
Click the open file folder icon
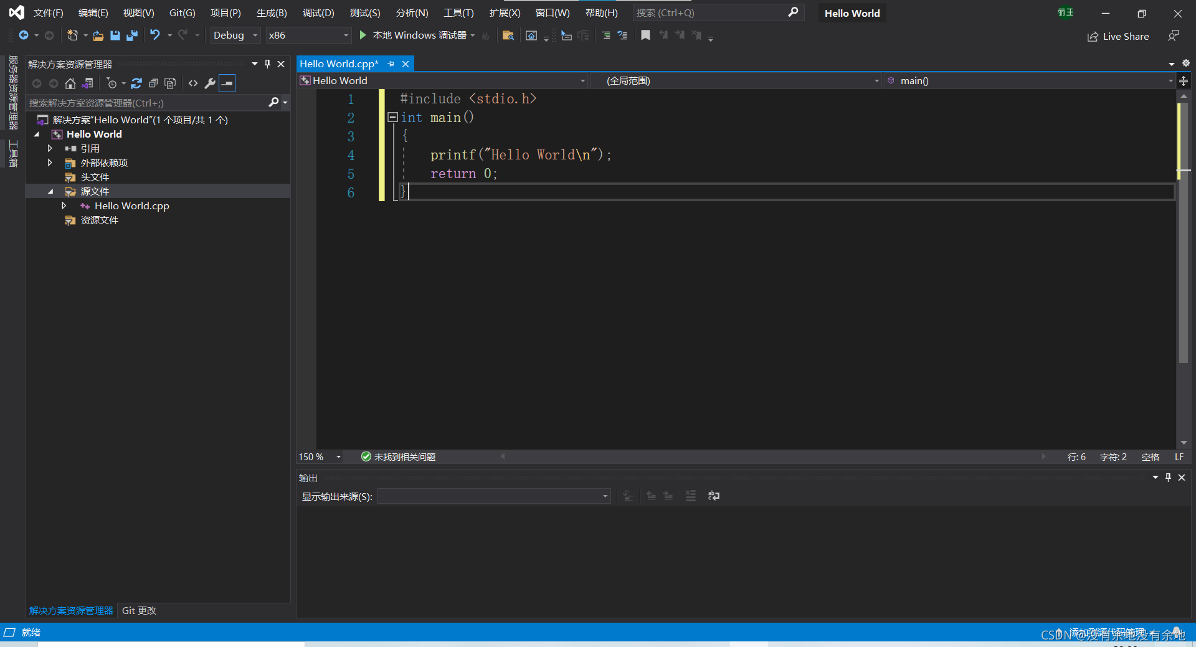pyautogui.click(x=98, y=35)
